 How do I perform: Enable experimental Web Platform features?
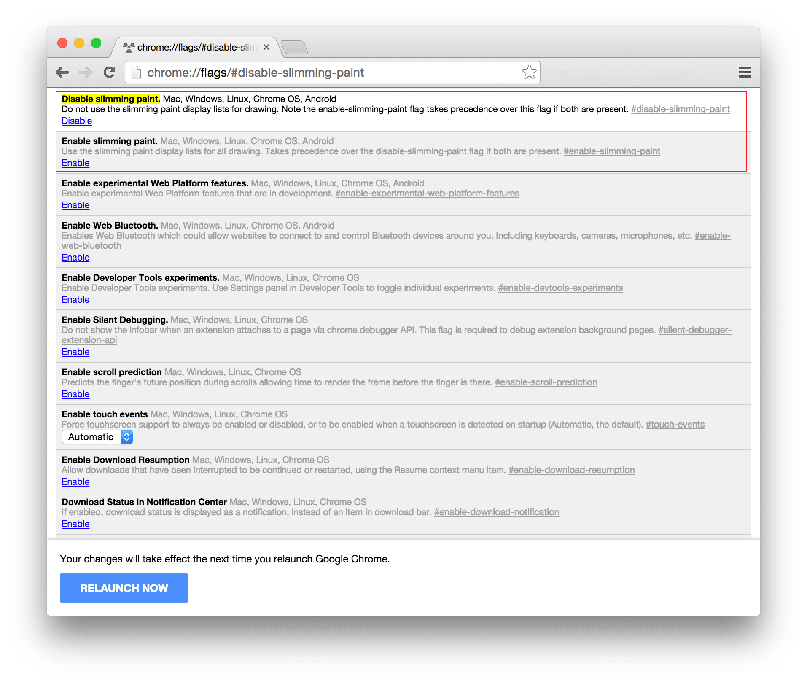point(75,205)
